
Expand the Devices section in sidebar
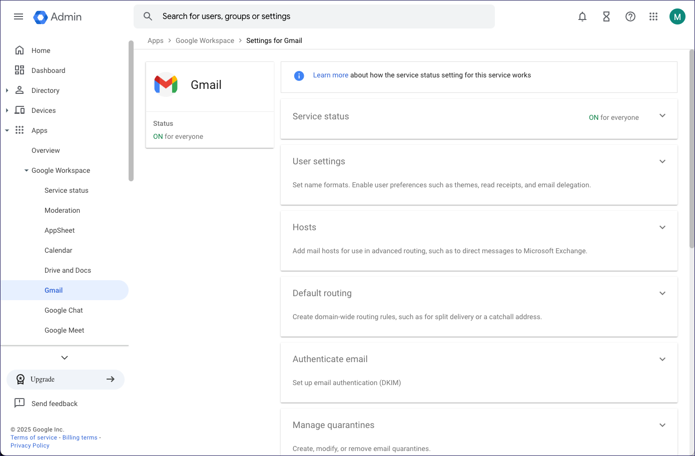[x=7, y=110]
